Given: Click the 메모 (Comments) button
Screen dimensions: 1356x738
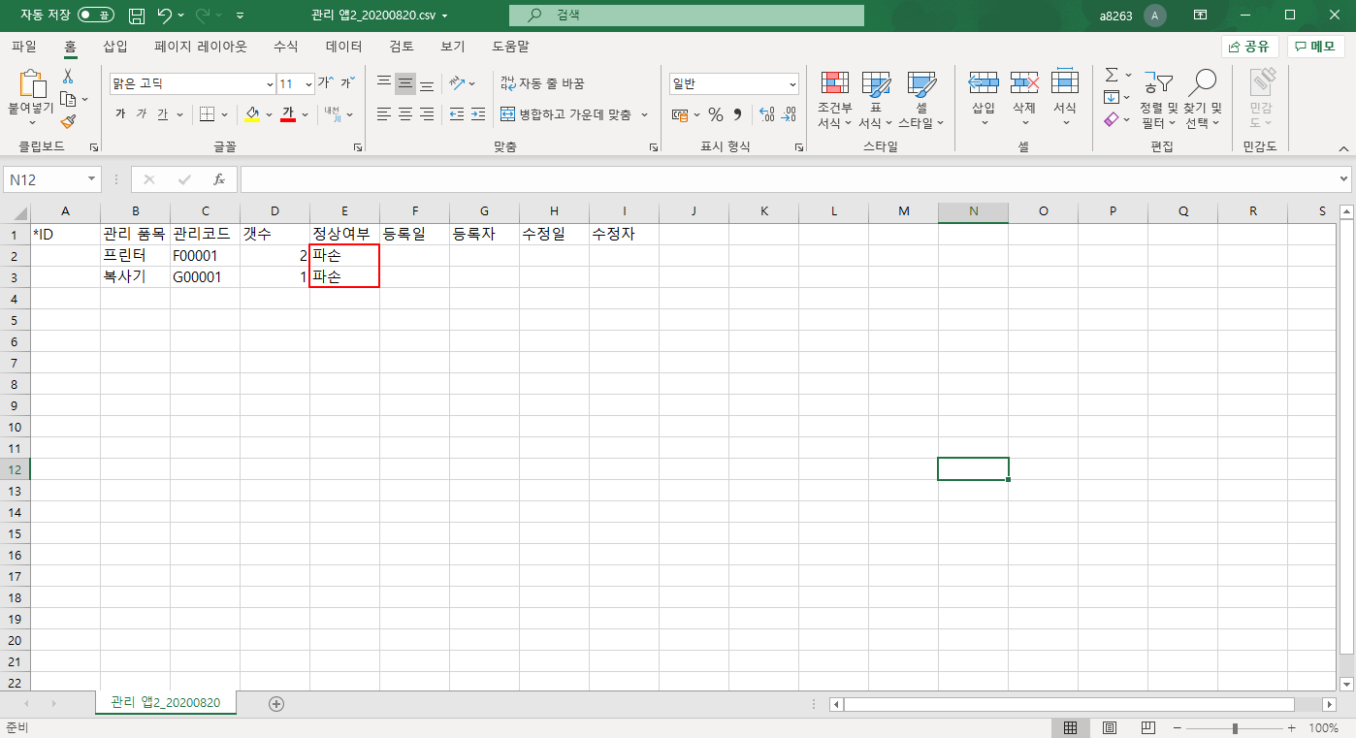Looking at the screenshot, I should coord(1315,47).
